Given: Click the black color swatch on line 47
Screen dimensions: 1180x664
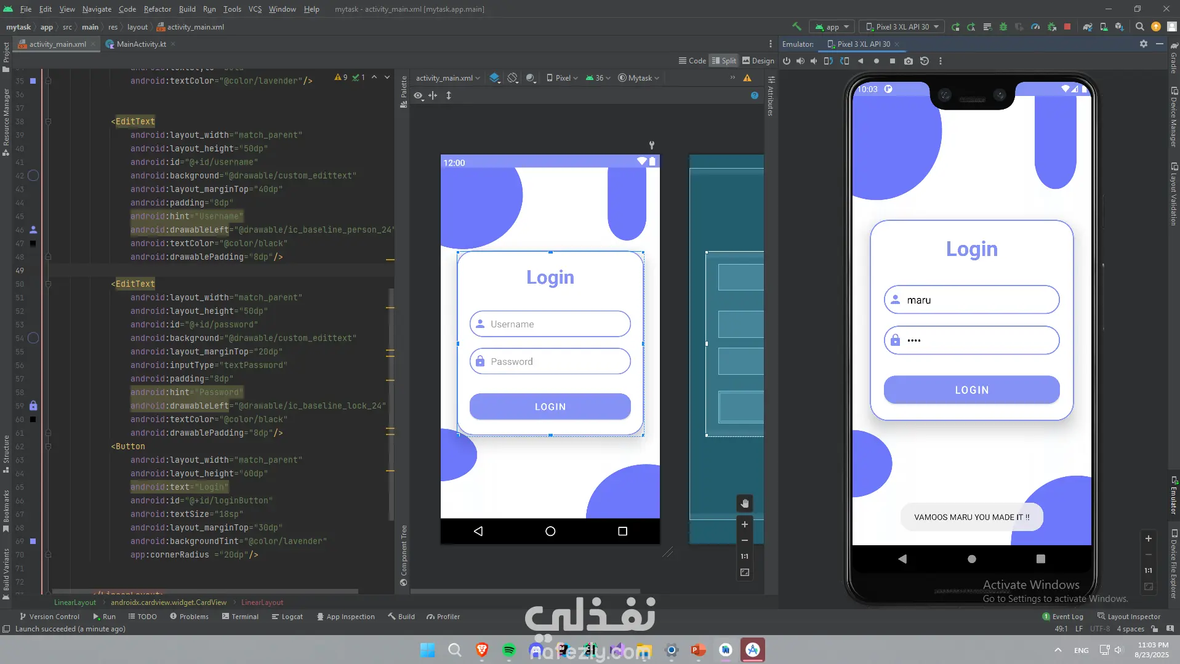Looking at the screenshot, I should click(x=33, y=243).
